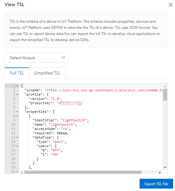
Task: Open the Default Module dropdown
Action: coord(36,58)
